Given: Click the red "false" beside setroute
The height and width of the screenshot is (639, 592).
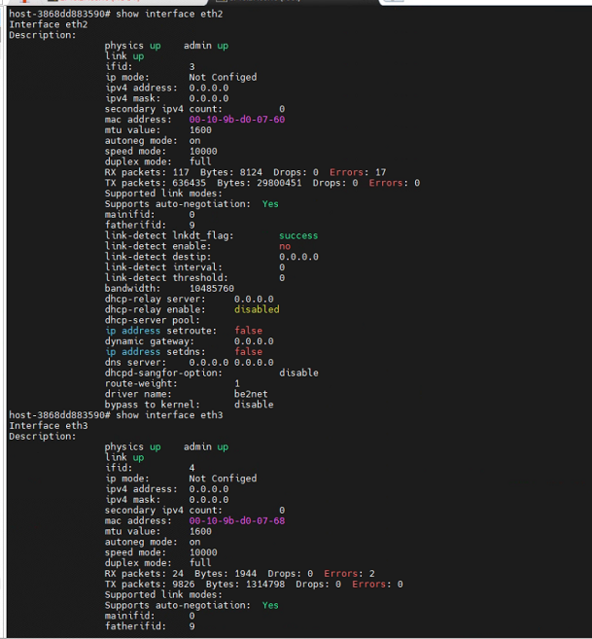Looking at the screenshot, I should (x=248, y=331).
